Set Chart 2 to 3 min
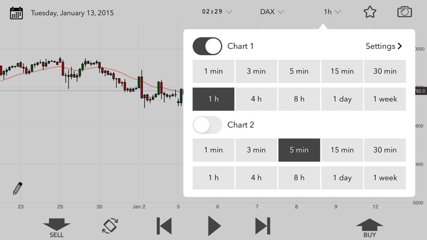 pos(256,150)
